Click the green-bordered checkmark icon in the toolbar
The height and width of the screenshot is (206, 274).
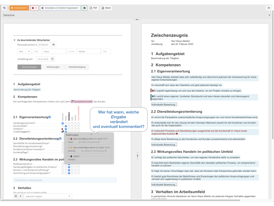click(x=84, y=8)
